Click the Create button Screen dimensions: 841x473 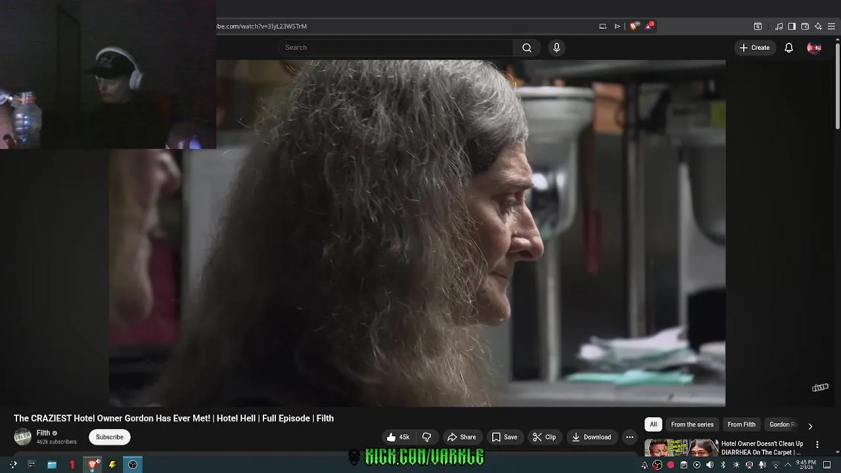point(754,47)
